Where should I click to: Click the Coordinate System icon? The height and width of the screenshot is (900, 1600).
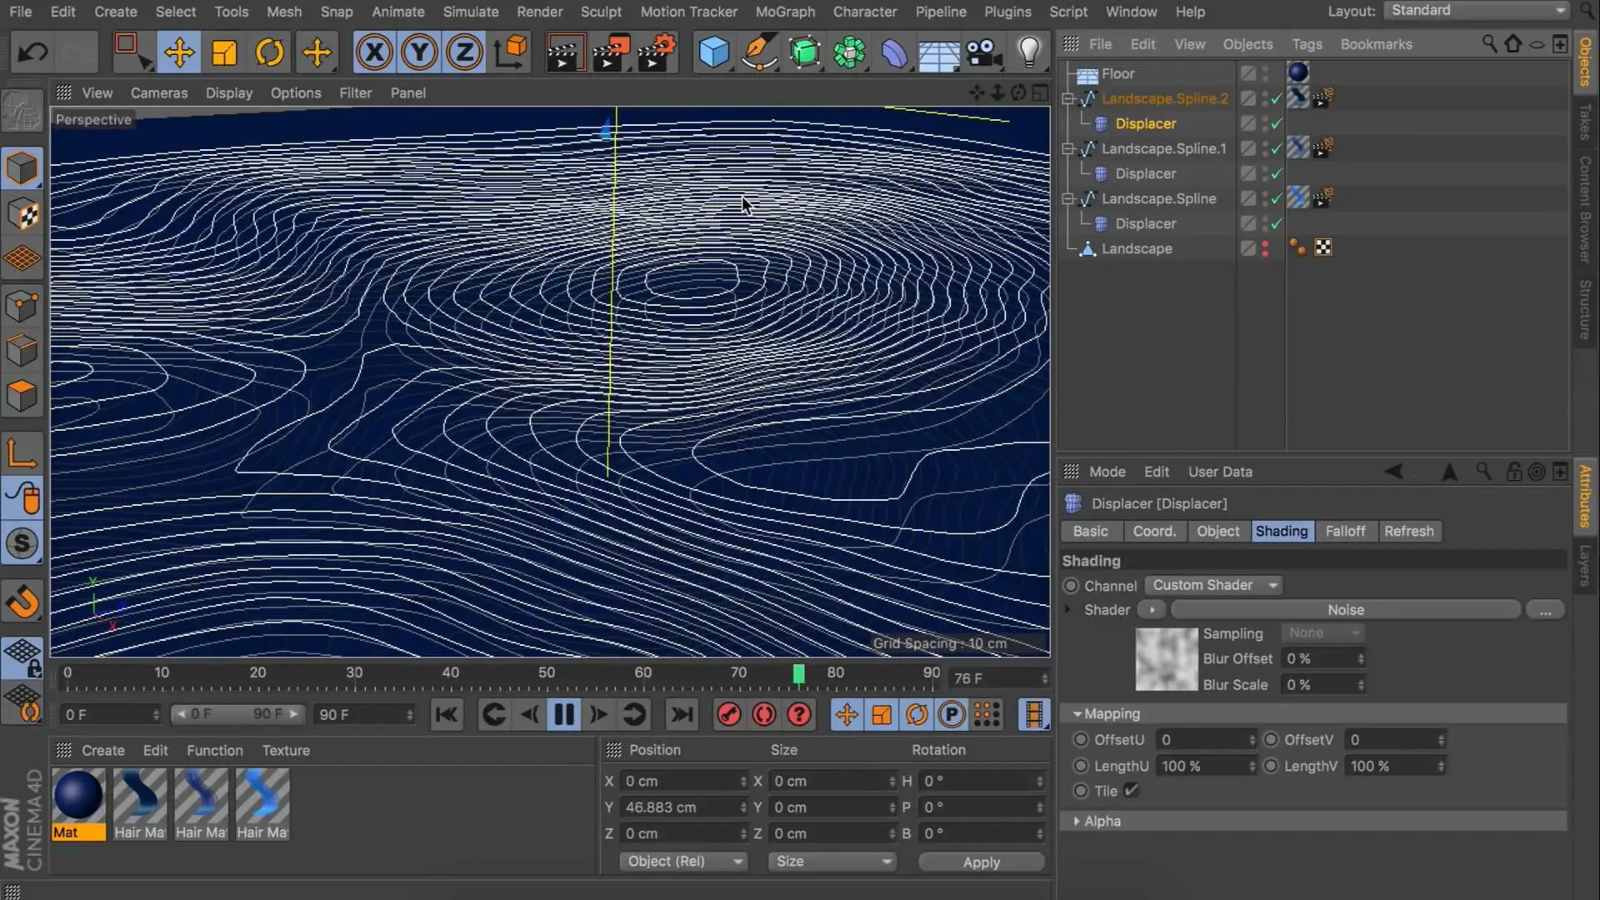(x=510, y=53)
